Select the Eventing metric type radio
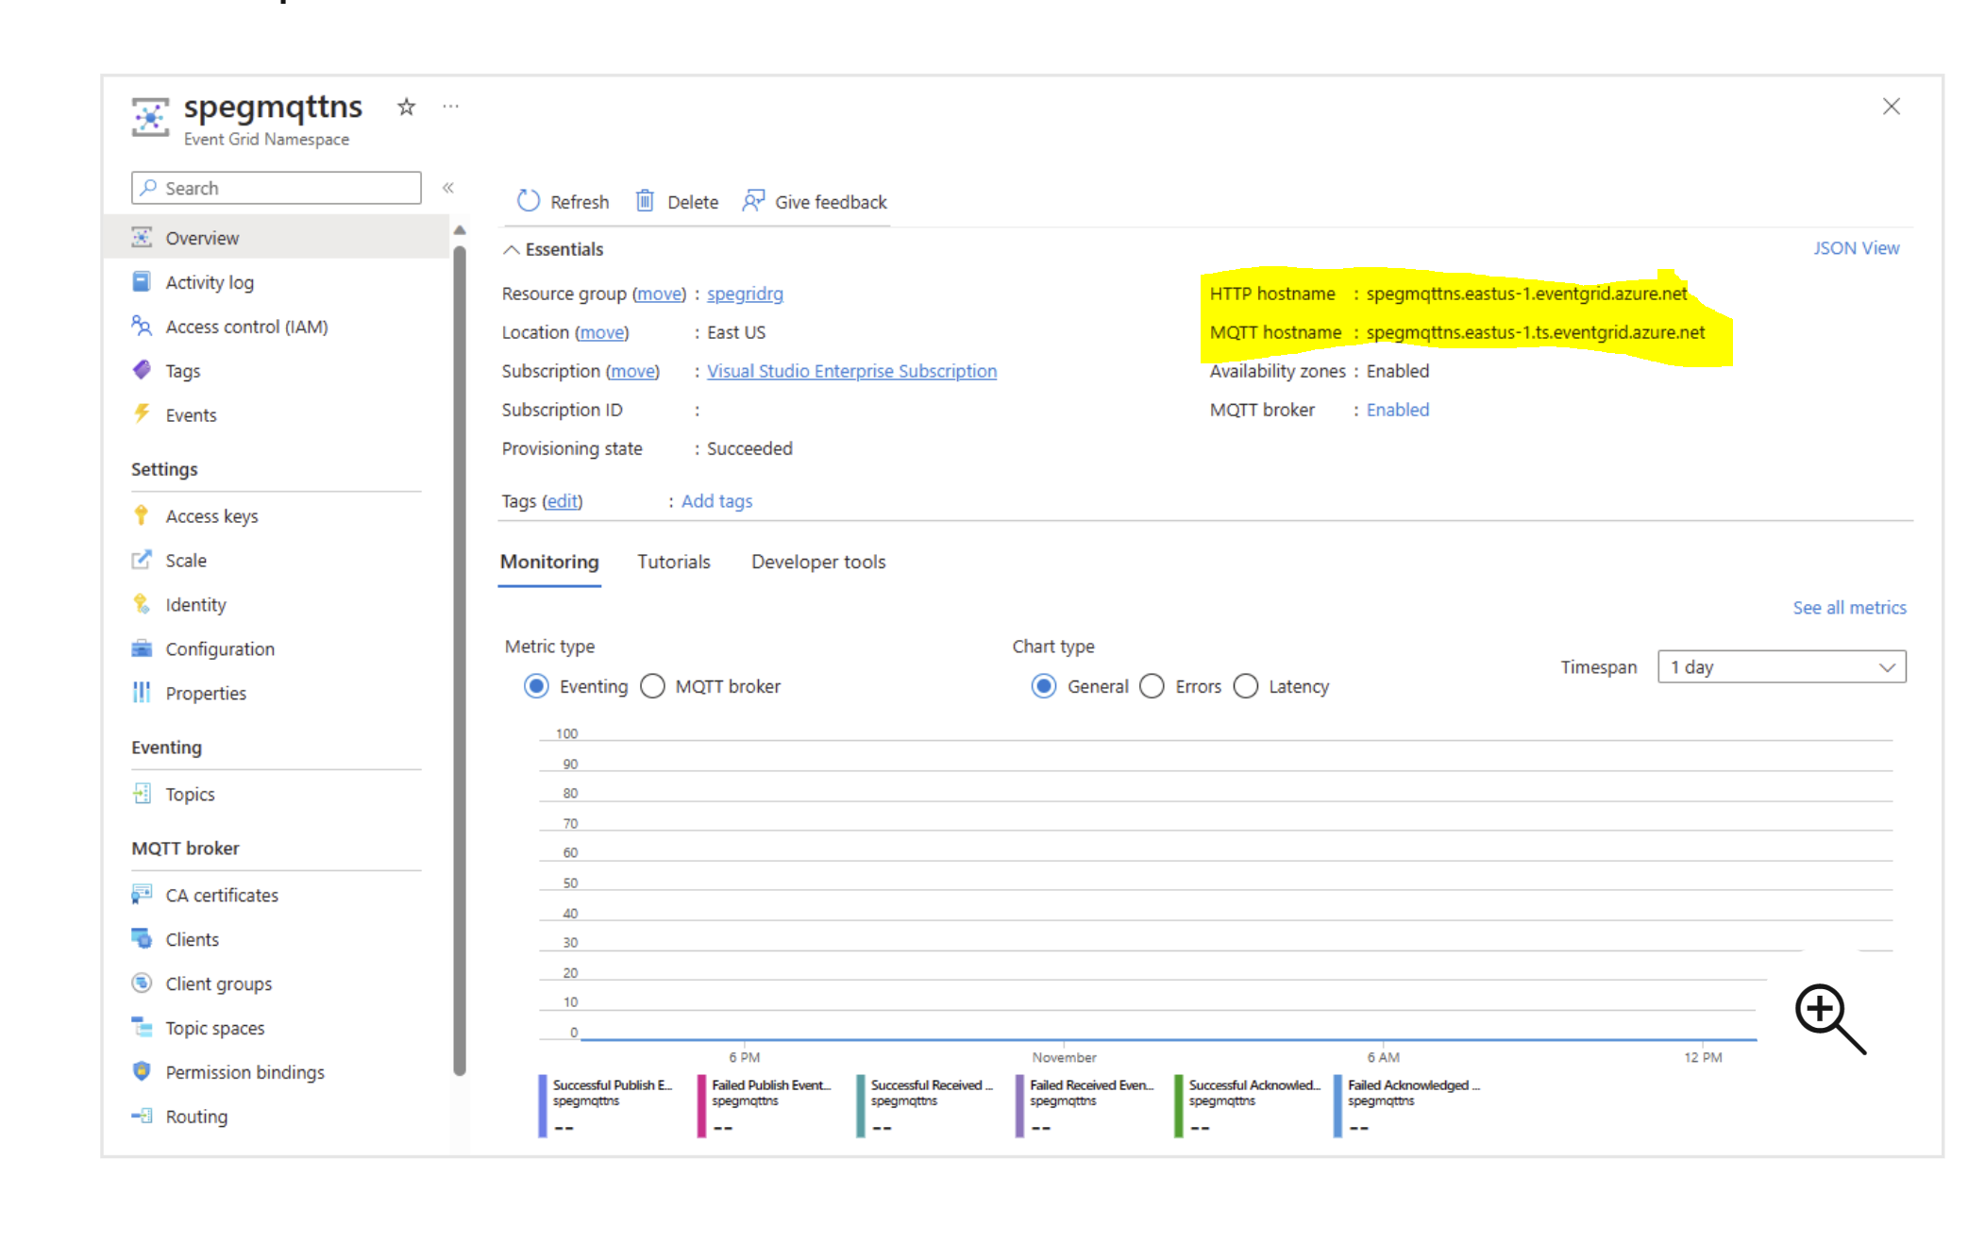Image resolution: width=1985 pixels, height=1244 pixels. 536,686
